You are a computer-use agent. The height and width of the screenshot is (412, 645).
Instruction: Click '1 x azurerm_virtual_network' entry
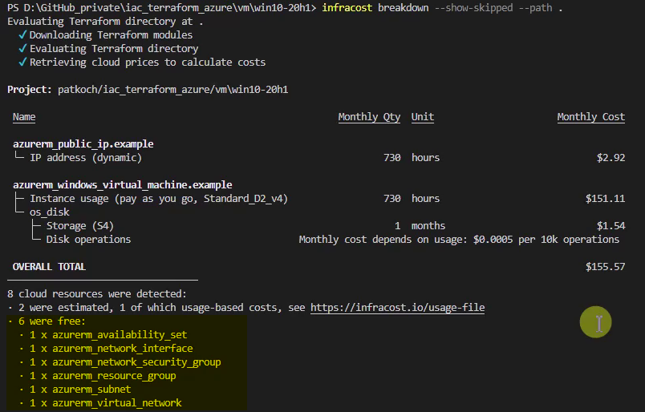(105, 403)
